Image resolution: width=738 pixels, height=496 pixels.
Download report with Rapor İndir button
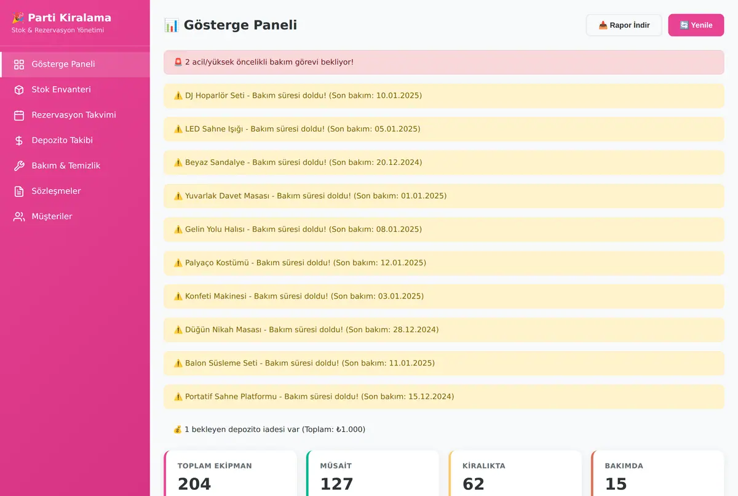pos(624,25)
